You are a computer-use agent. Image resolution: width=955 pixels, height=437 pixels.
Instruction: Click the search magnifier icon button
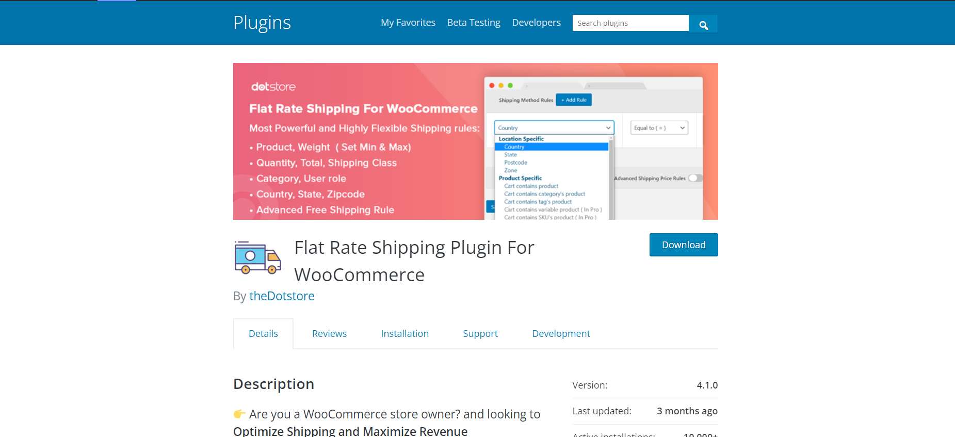[x=703, y=24]
